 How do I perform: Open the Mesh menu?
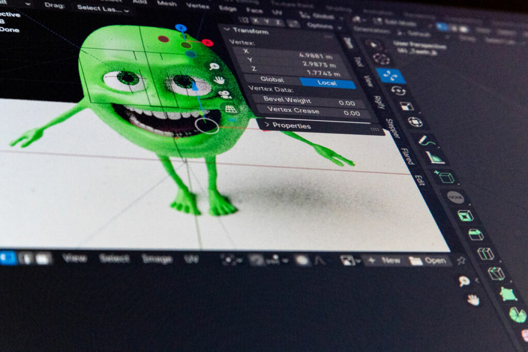[x=167, y=4]
